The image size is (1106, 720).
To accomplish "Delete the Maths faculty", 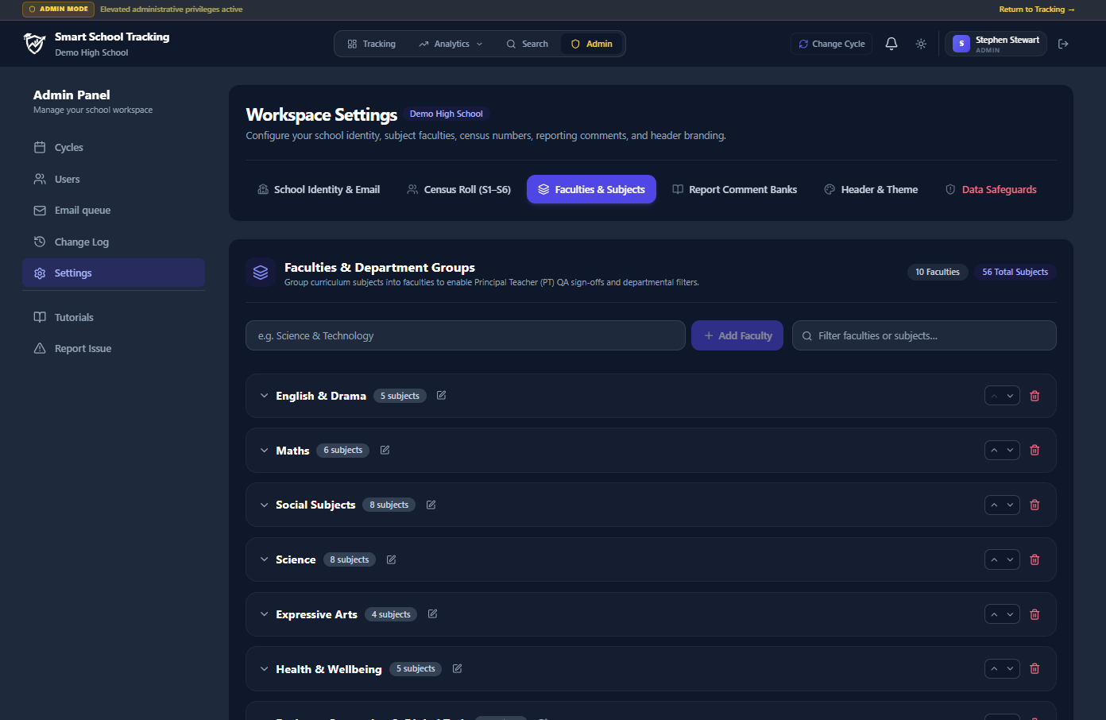I will [x=1034, y=451].
